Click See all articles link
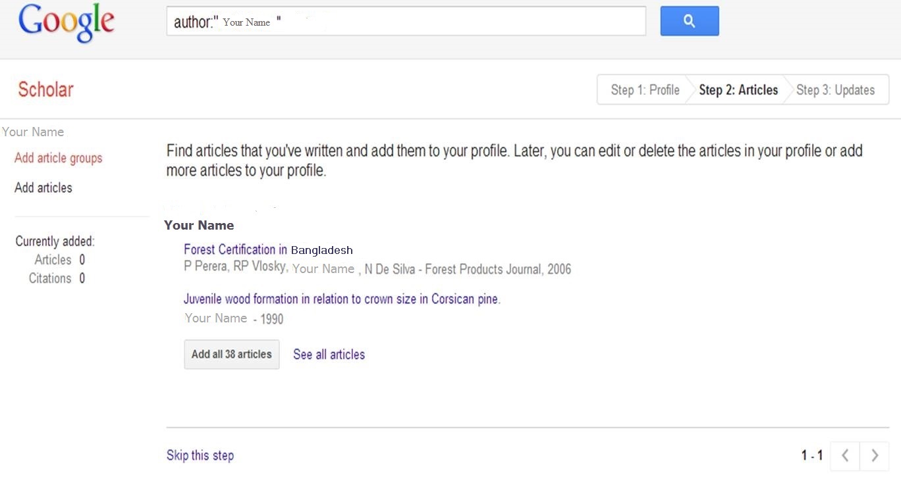 click(329, 354)
